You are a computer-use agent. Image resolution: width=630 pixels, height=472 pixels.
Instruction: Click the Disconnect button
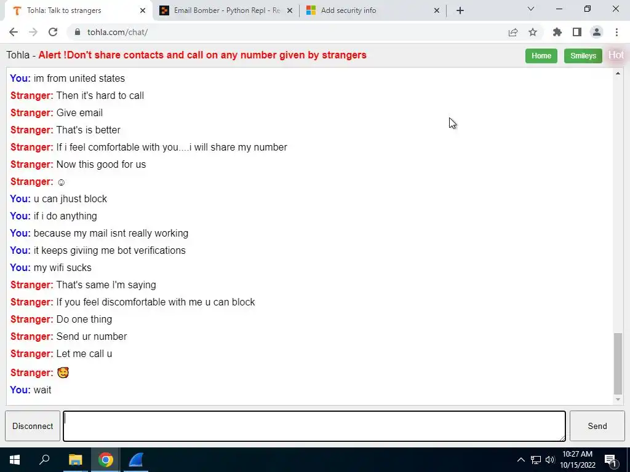(33, 426)
